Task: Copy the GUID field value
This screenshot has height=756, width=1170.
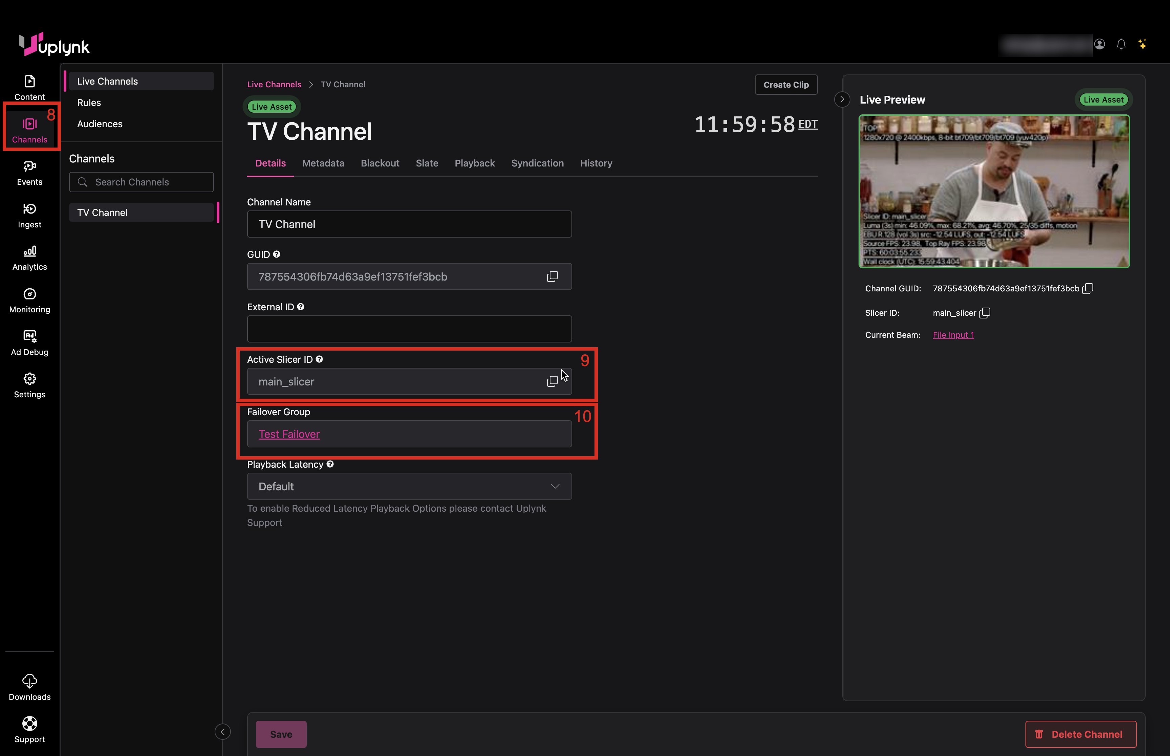Action: coord(552,276)
